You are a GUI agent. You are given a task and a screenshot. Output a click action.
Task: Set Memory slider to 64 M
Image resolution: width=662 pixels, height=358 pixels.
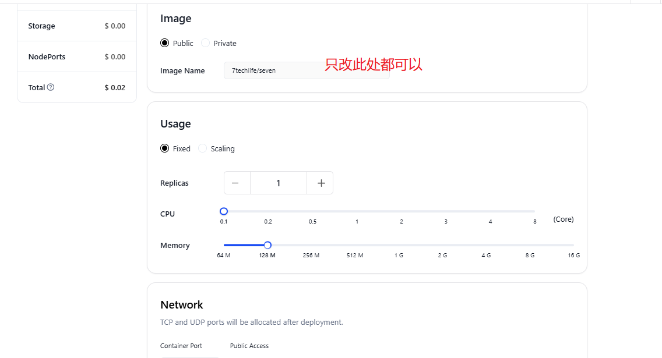(x=224, y=245)
